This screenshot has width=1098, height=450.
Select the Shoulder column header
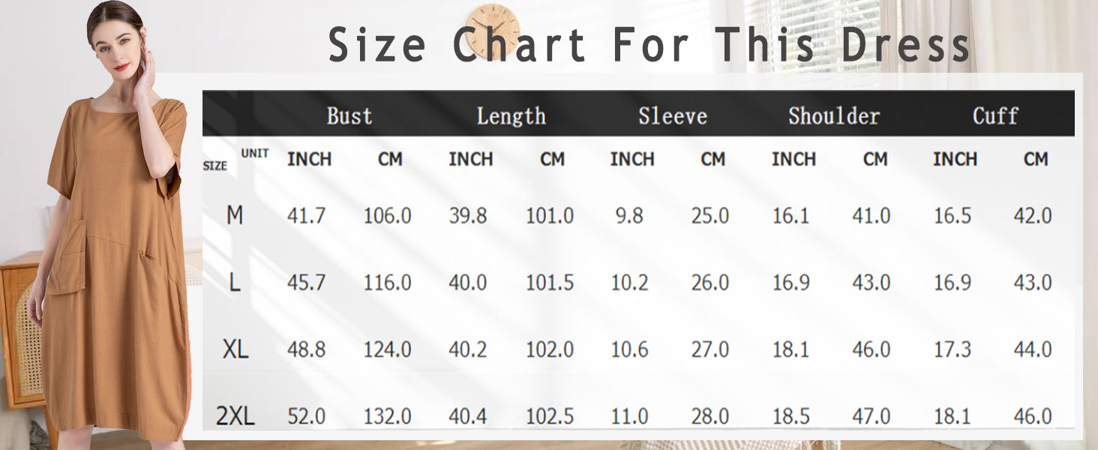coord(834,116)
